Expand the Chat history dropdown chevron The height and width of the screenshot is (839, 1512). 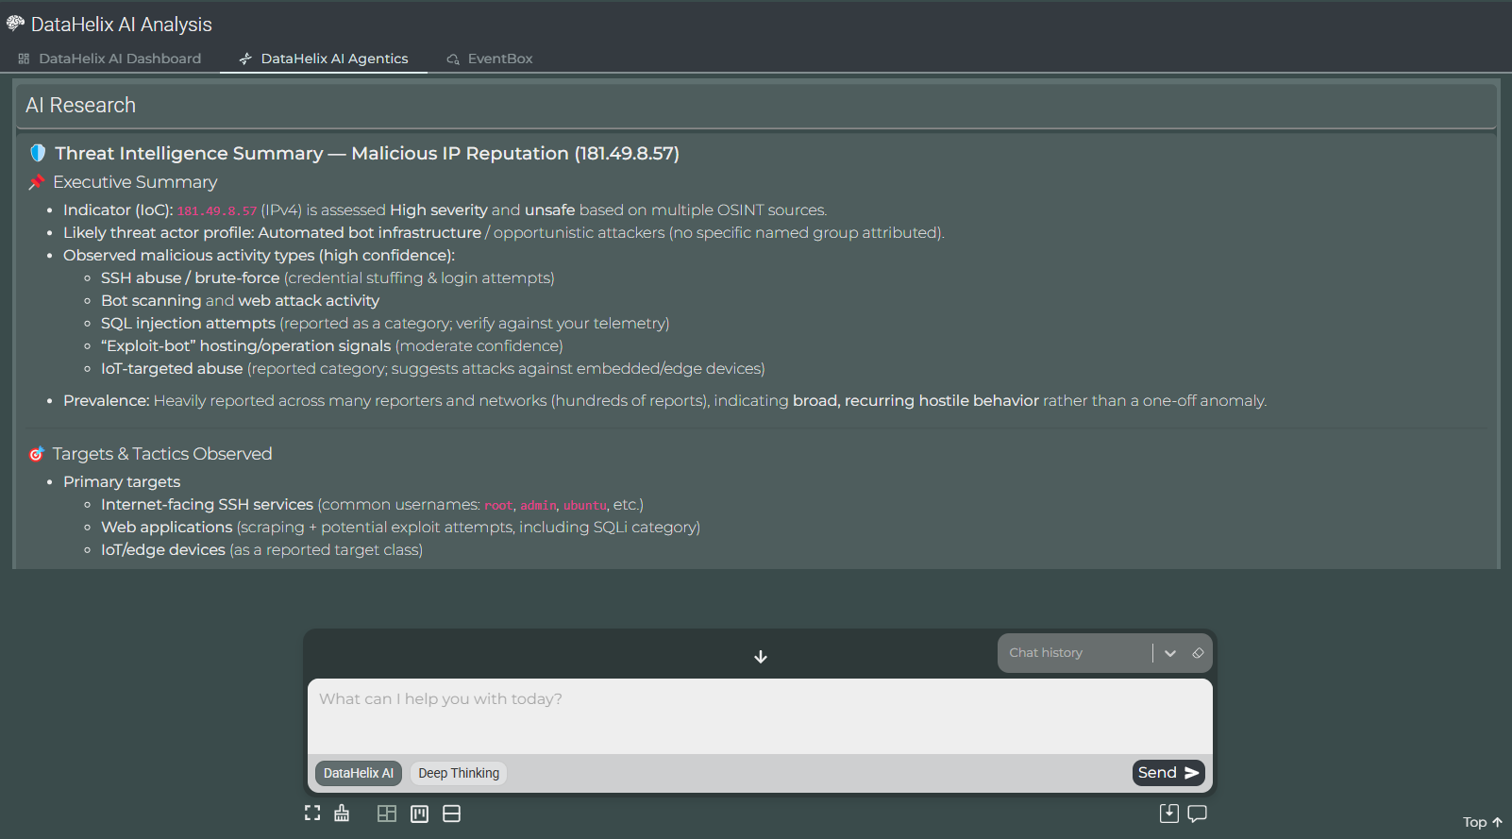1170,653
